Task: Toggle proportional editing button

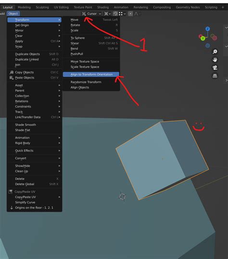Action: 130,14
